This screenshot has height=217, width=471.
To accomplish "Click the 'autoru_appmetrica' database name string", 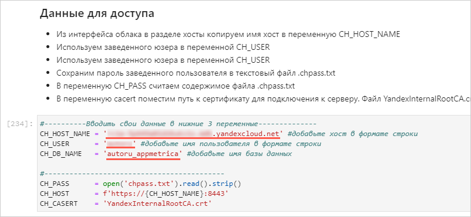I will tap(143, 154).
